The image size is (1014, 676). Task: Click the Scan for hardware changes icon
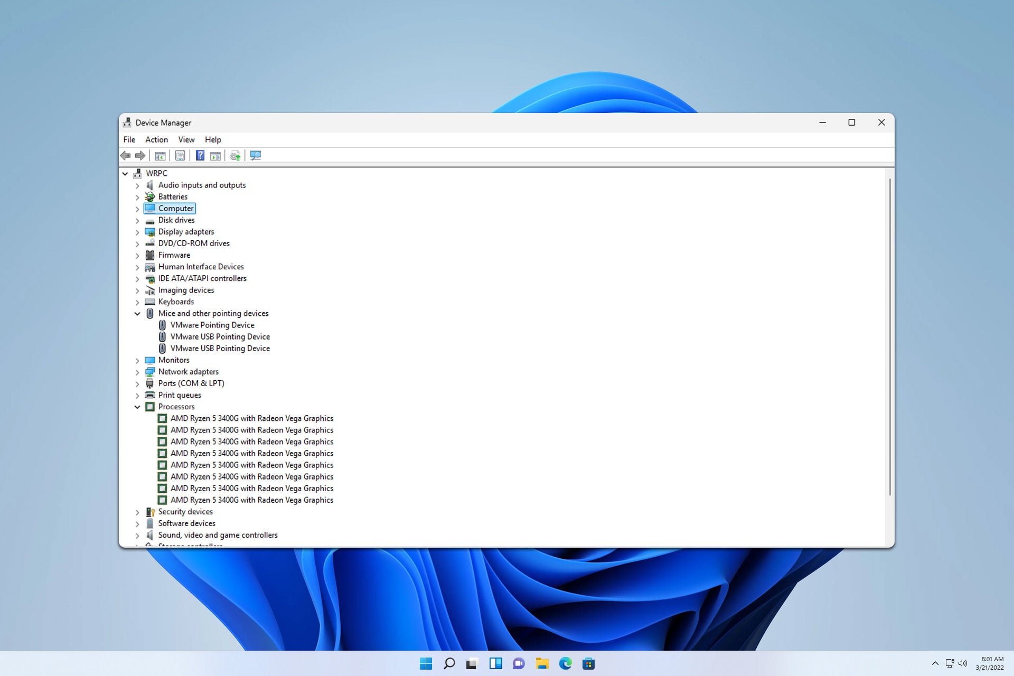255,155
